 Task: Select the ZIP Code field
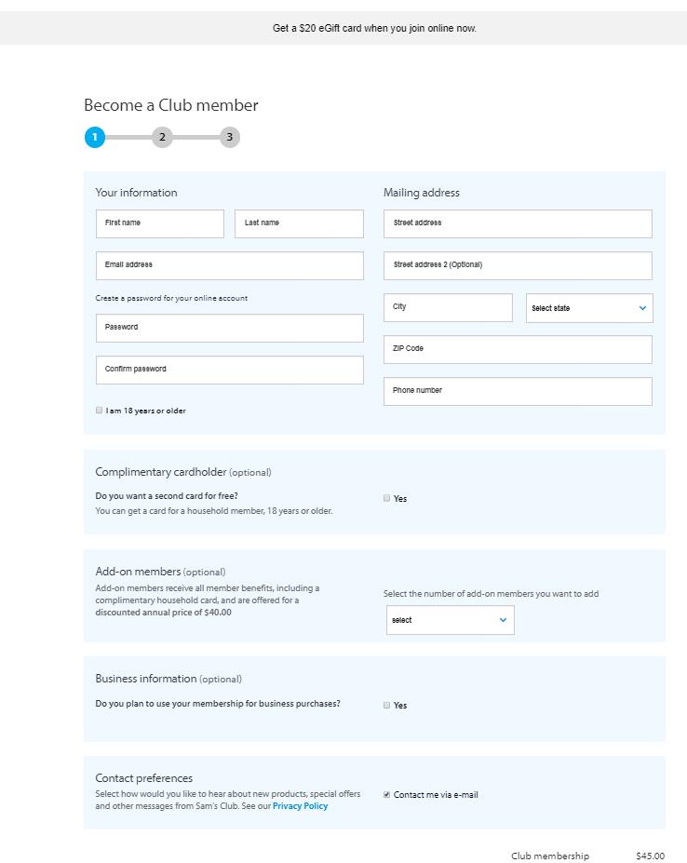(518, 349)
